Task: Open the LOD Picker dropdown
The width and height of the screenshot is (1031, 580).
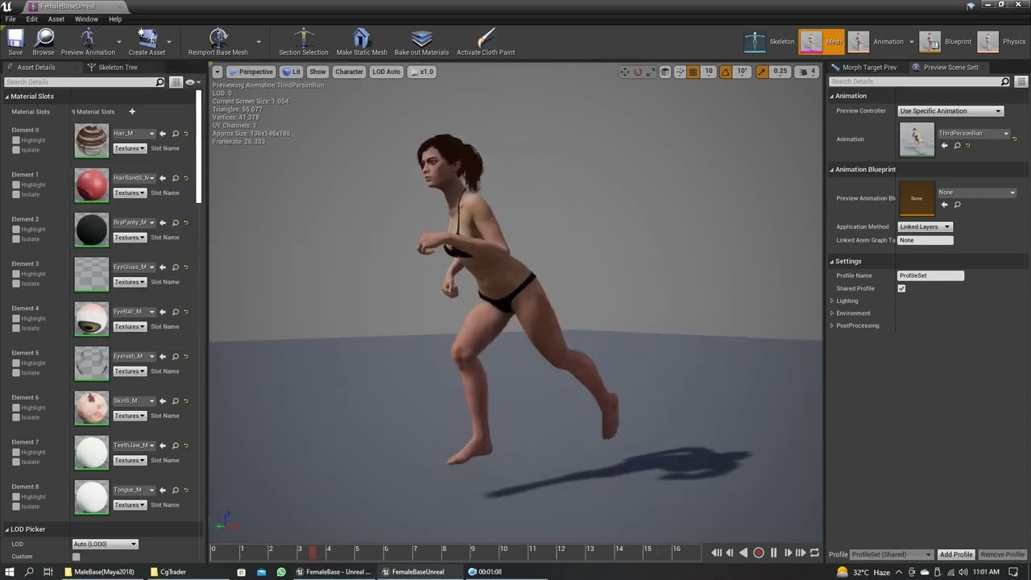Action: 105,544
